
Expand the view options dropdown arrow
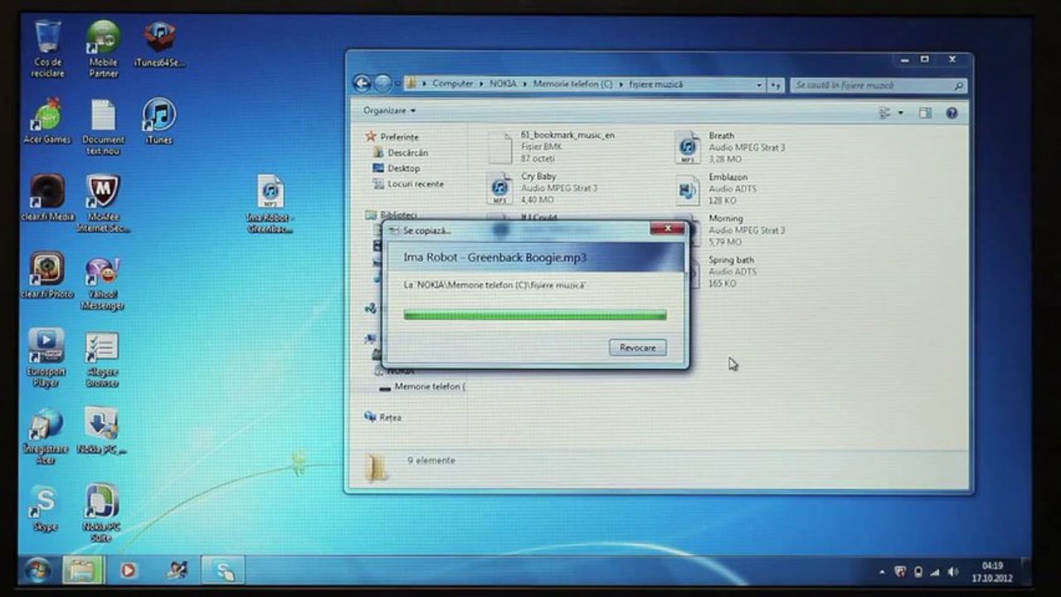901,113
